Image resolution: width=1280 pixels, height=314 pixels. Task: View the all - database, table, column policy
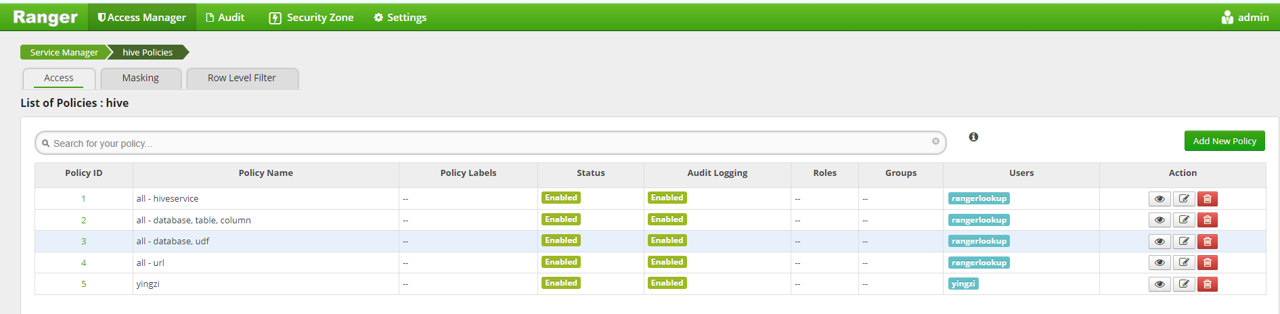click(1159, 220)
